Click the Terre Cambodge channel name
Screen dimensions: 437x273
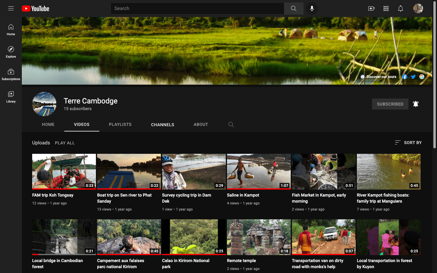click(90, 101)
